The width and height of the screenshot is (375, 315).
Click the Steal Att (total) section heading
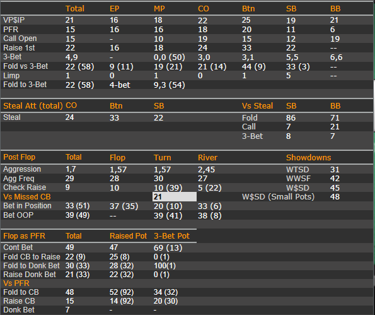click(x=33, y=105)
